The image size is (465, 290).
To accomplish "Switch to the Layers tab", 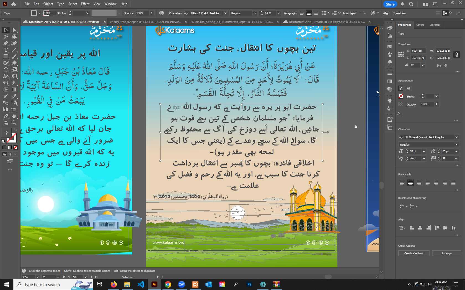I will click(x=420, y=25).
